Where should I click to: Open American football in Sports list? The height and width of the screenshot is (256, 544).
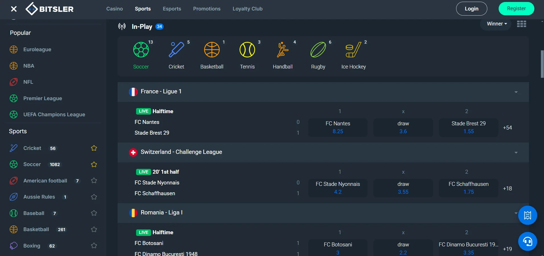45,180
